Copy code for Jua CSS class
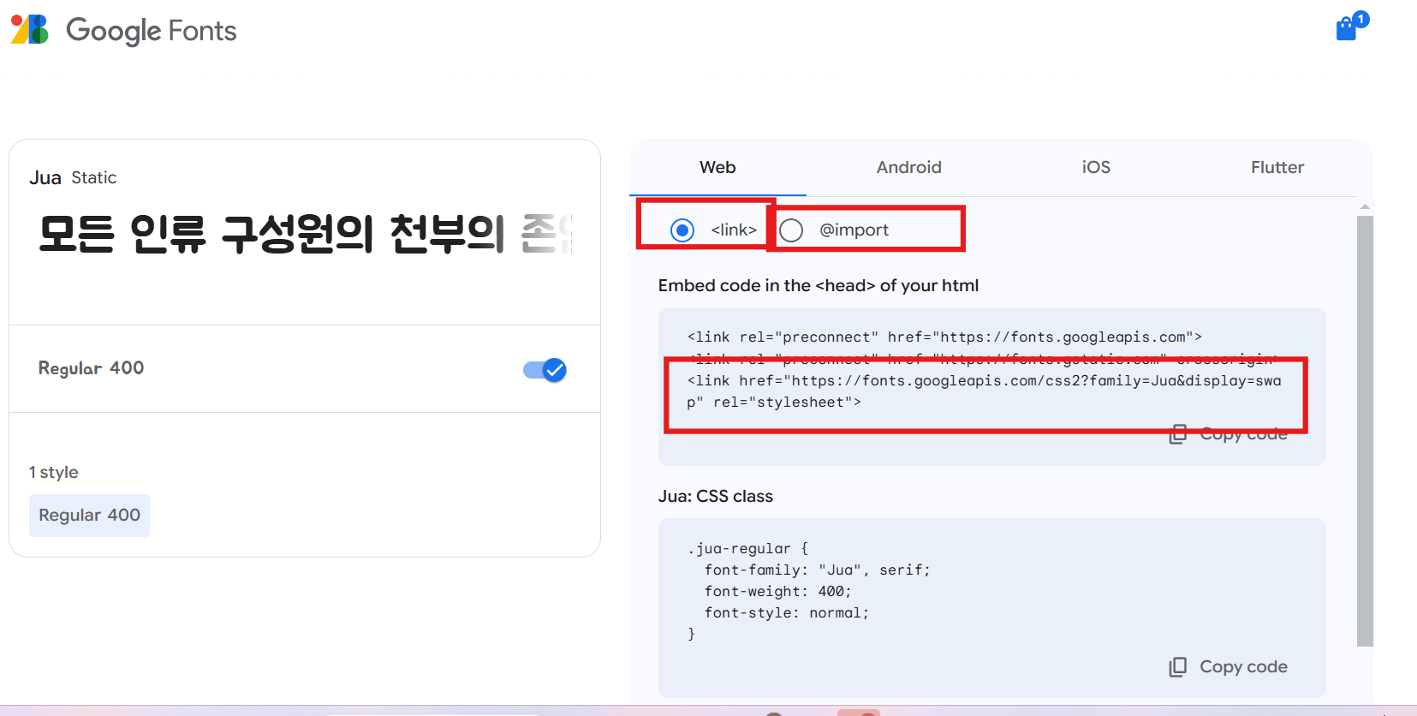Image resolution: width=1417 pixels, height=716 pixels. pos(1228,666)
